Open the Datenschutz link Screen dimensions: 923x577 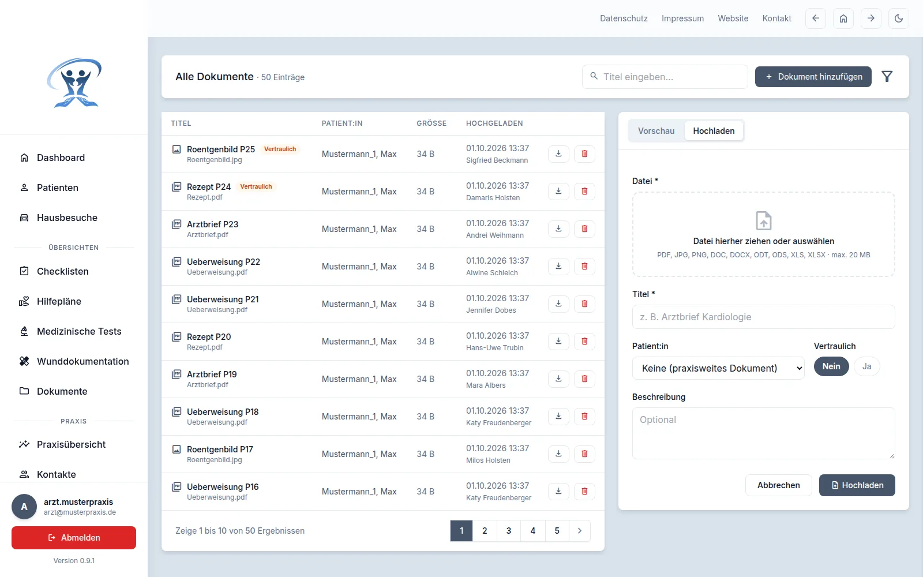click(x=624, y=18)
